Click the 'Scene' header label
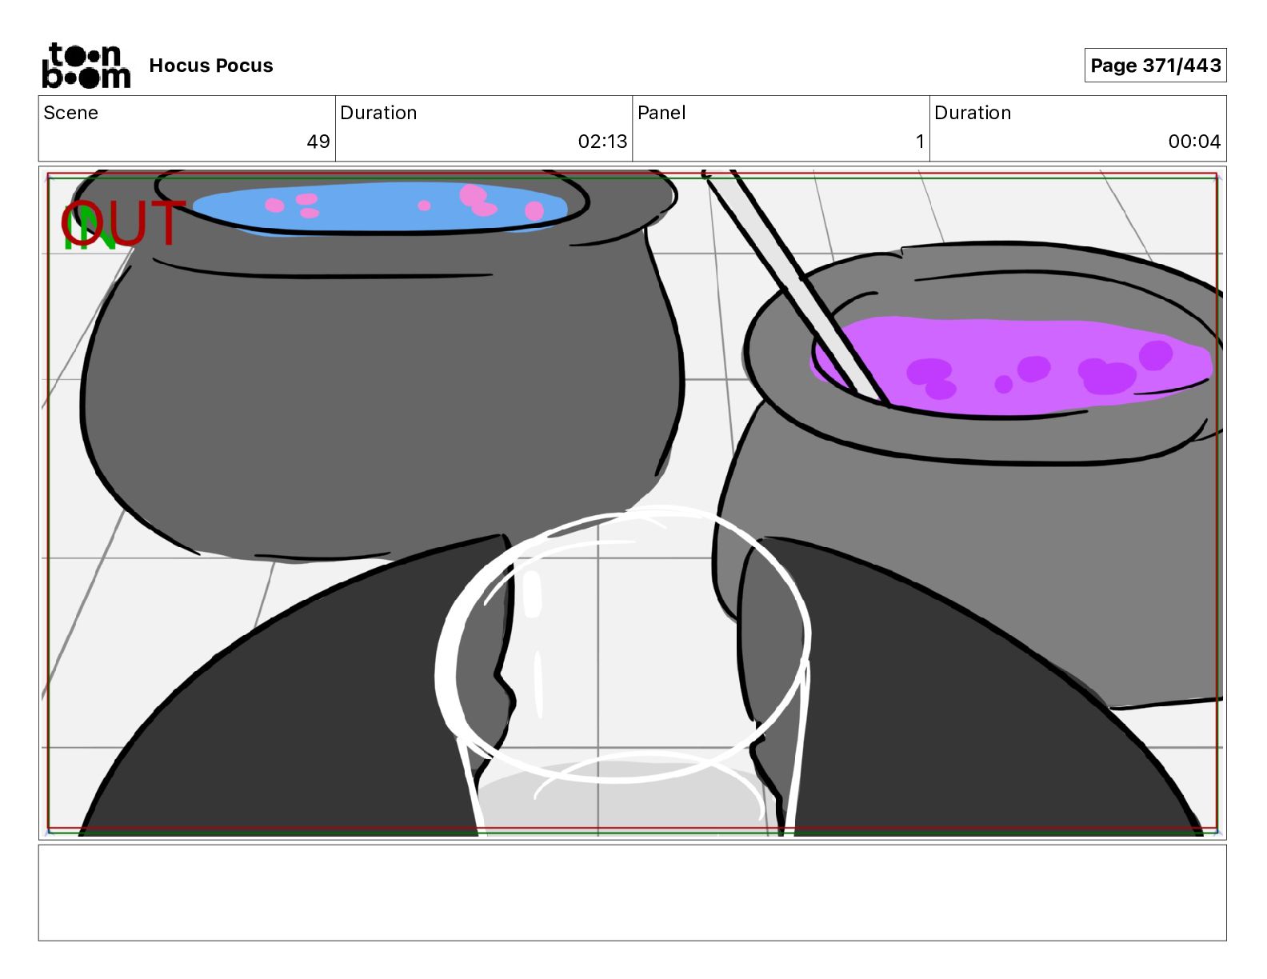The image size is (1267, 979). 71,113
